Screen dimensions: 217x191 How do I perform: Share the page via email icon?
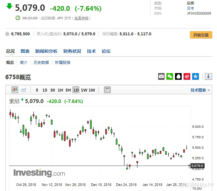[161, 77]
